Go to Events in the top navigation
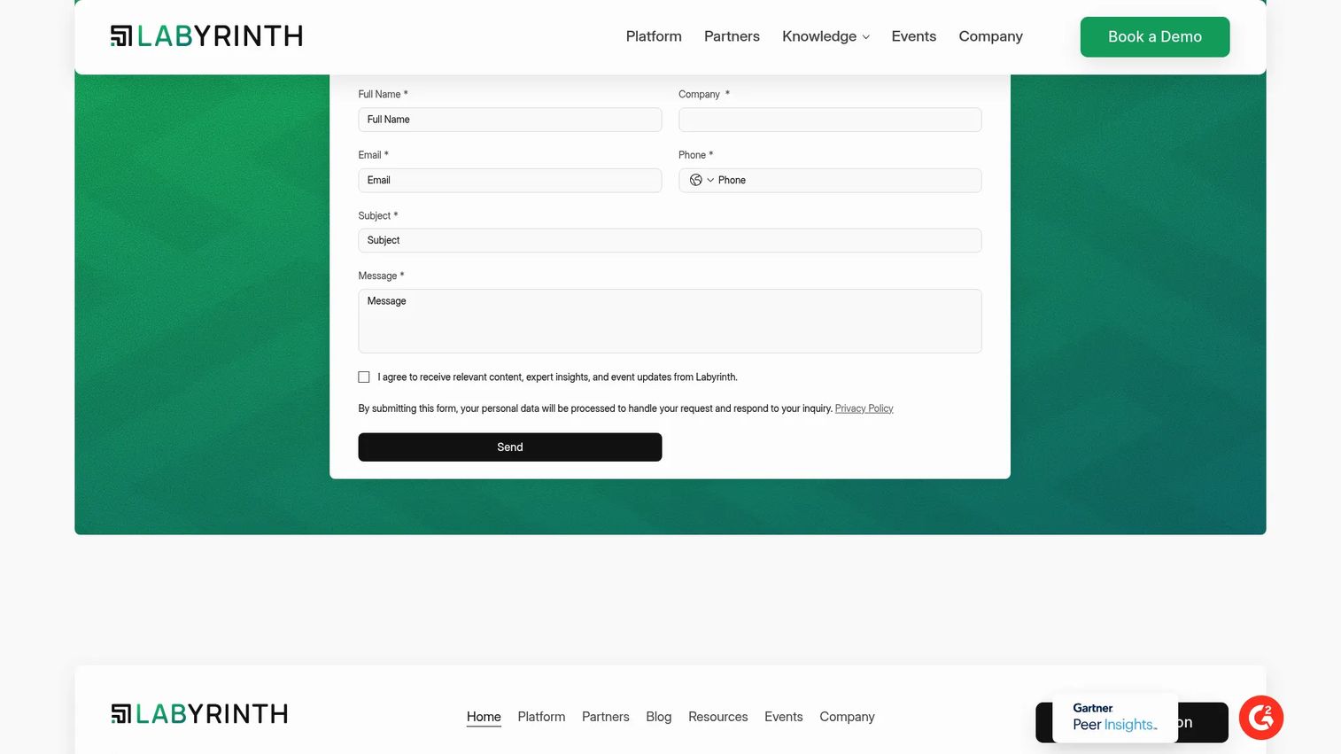 (914, 36)
